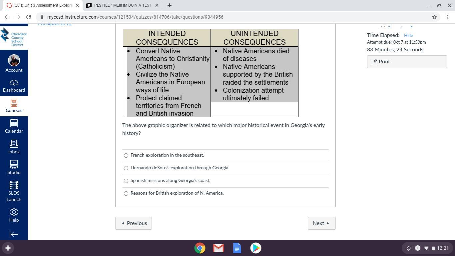Viewport: 455px width, 256px height.
Task: Go to the Previous question
Action: (x=134, y=223)
